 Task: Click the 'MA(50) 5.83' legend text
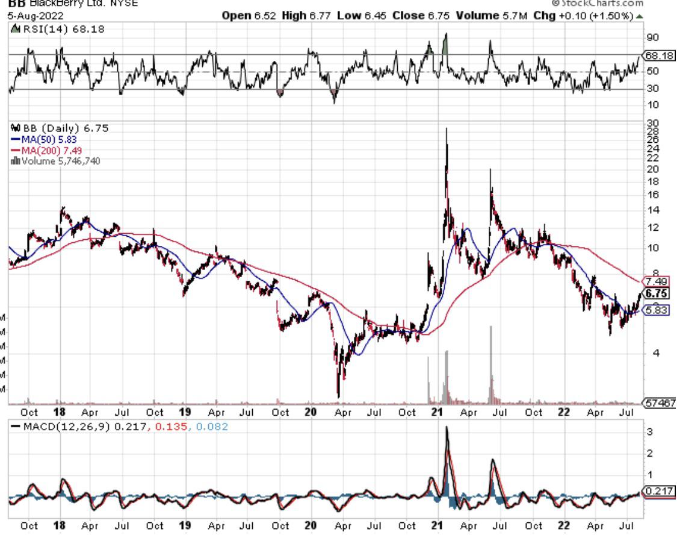coord(49,140)
